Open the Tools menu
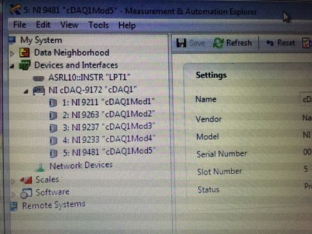This screenshot has height=234, width=312. pyautogui.click(x=99, y=25)
